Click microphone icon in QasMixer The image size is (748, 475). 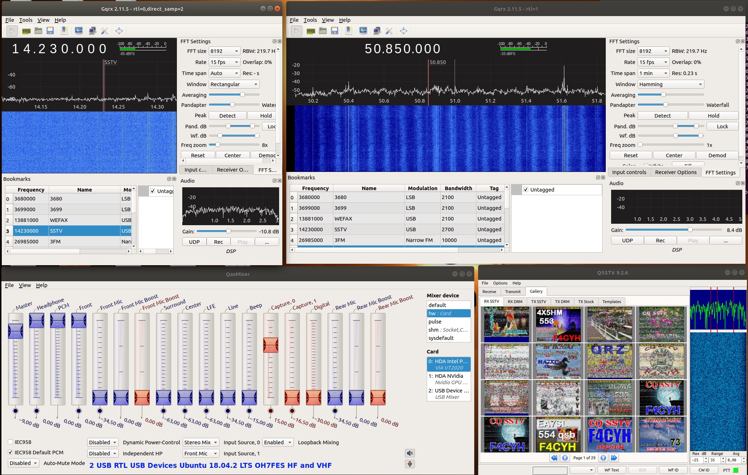click(x=410, y=464)
